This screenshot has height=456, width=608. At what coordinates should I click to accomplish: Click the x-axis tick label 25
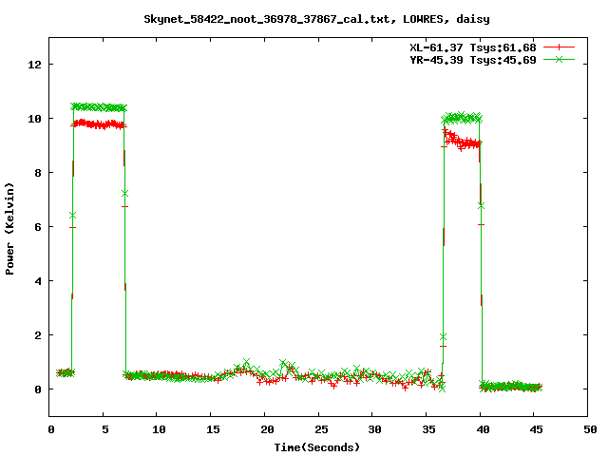pos(321,429)
